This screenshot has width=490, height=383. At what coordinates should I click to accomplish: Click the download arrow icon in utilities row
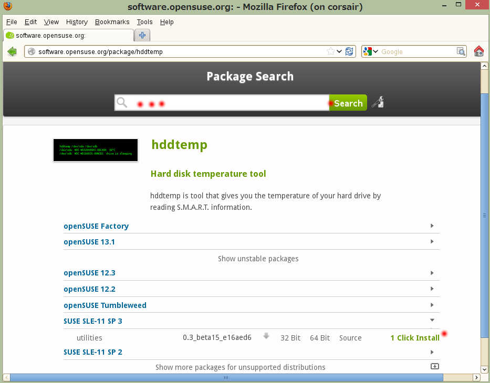point(266,336)
